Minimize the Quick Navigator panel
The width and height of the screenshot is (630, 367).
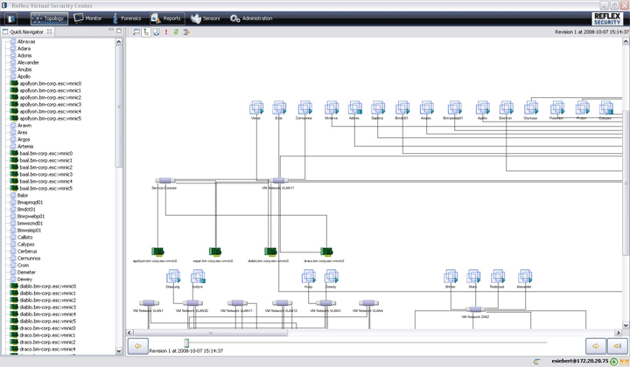[x=111, y=31]
